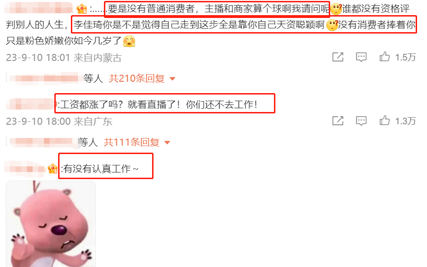Expand the 共111条回复 replies
This screenshot has height=267, width=427.
point(131,142)
